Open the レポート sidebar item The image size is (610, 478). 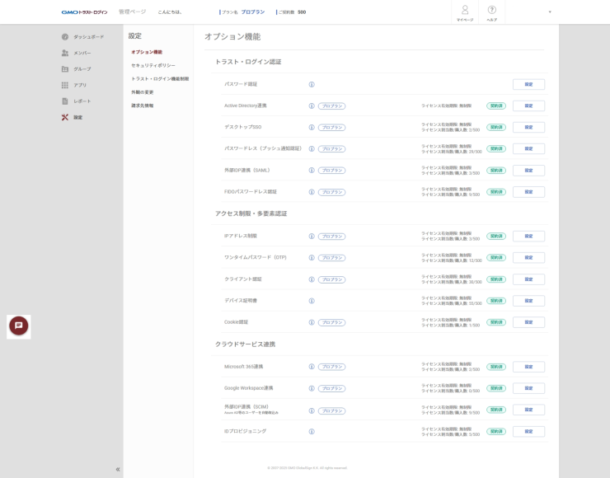tap(76, 101)
